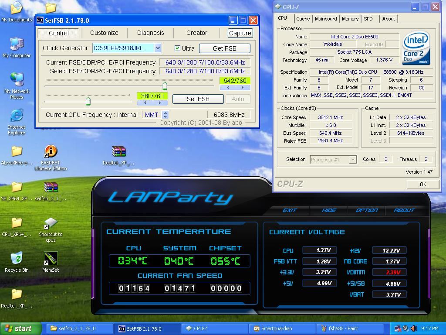Screen dimensions: 446x335
Task: Open SB_XP64_XP folder icon
Action: tap(17, 191)
